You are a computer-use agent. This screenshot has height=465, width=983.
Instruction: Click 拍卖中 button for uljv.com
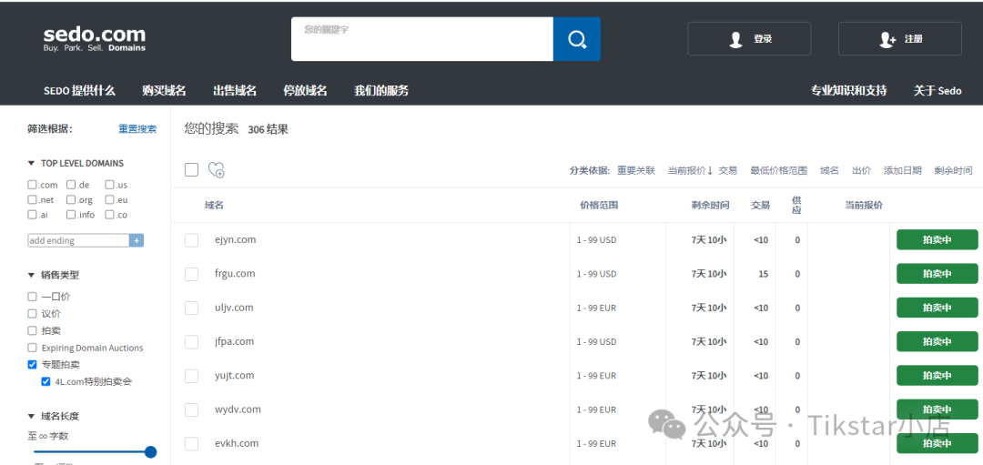coord(937,307)
